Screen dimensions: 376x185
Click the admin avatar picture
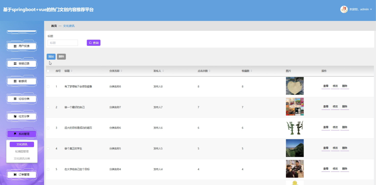(x=344, y=9)
